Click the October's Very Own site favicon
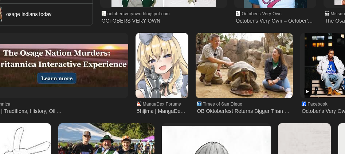The width and height of the screenshot is (345, 154). pyautogui.click(x=238, y=14)
